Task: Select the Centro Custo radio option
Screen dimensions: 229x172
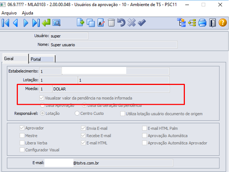Action: point(77,113)
